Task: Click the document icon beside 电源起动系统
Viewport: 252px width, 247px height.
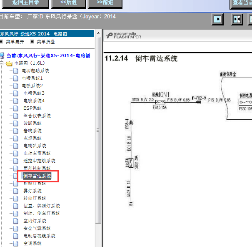Action: (15, 71)
